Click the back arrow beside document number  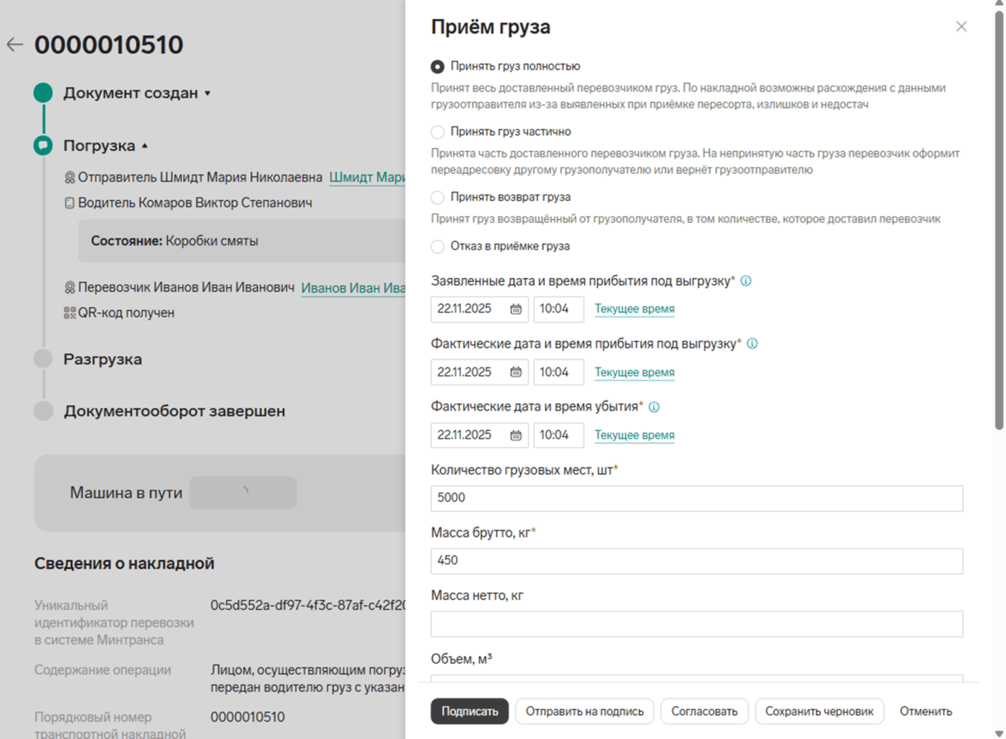click(x=15, y=45)
